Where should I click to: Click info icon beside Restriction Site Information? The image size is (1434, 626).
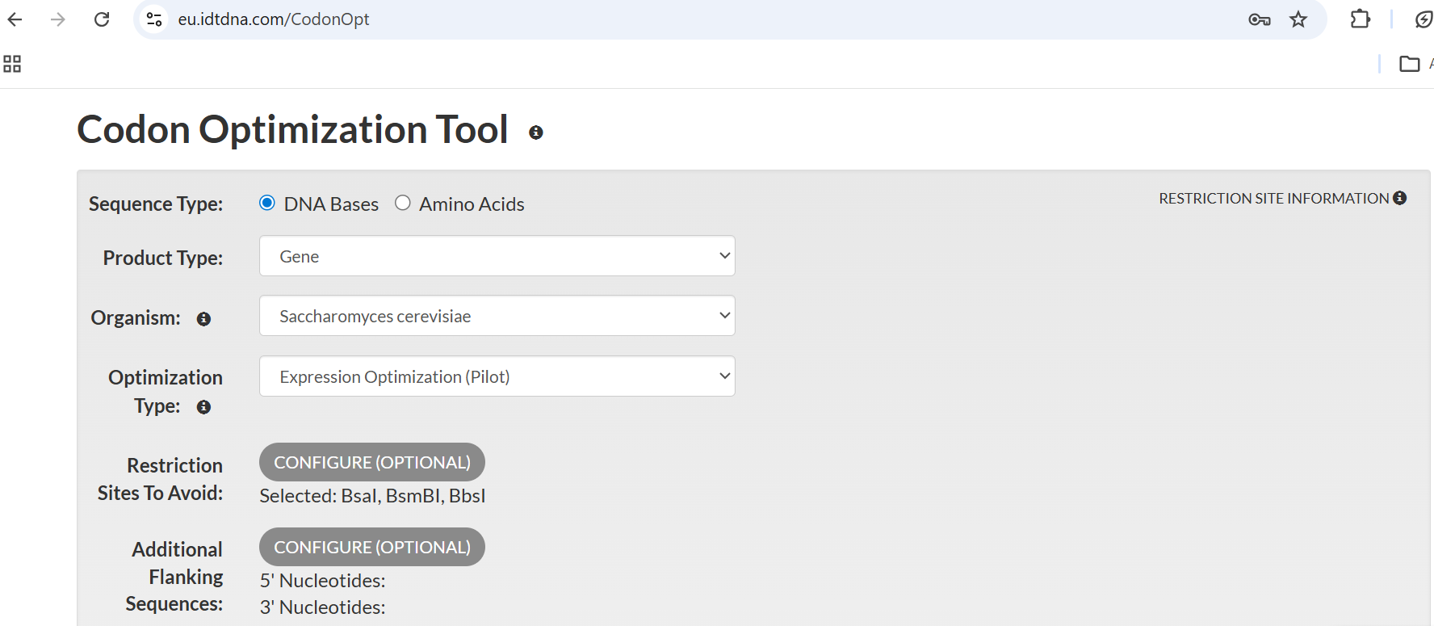click(1400, 198)
